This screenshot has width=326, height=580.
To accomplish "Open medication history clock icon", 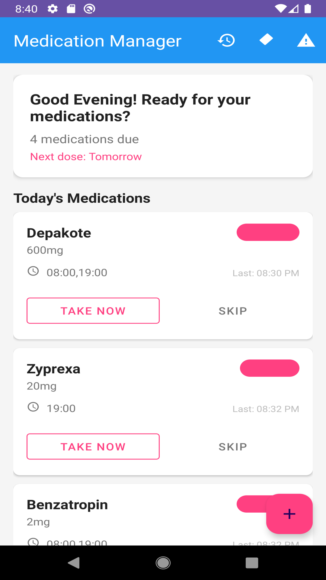I will point(226,40).
